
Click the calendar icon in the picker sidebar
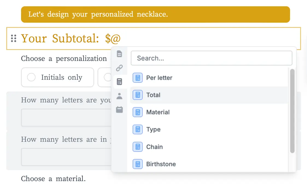[119, 110]
